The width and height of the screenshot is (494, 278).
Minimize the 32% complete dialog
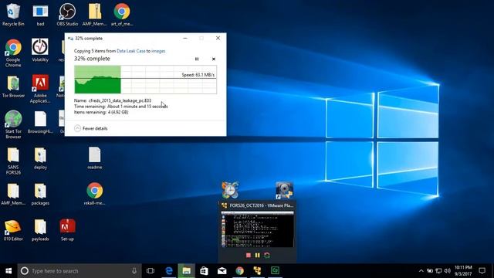click(x=185, y=38)
